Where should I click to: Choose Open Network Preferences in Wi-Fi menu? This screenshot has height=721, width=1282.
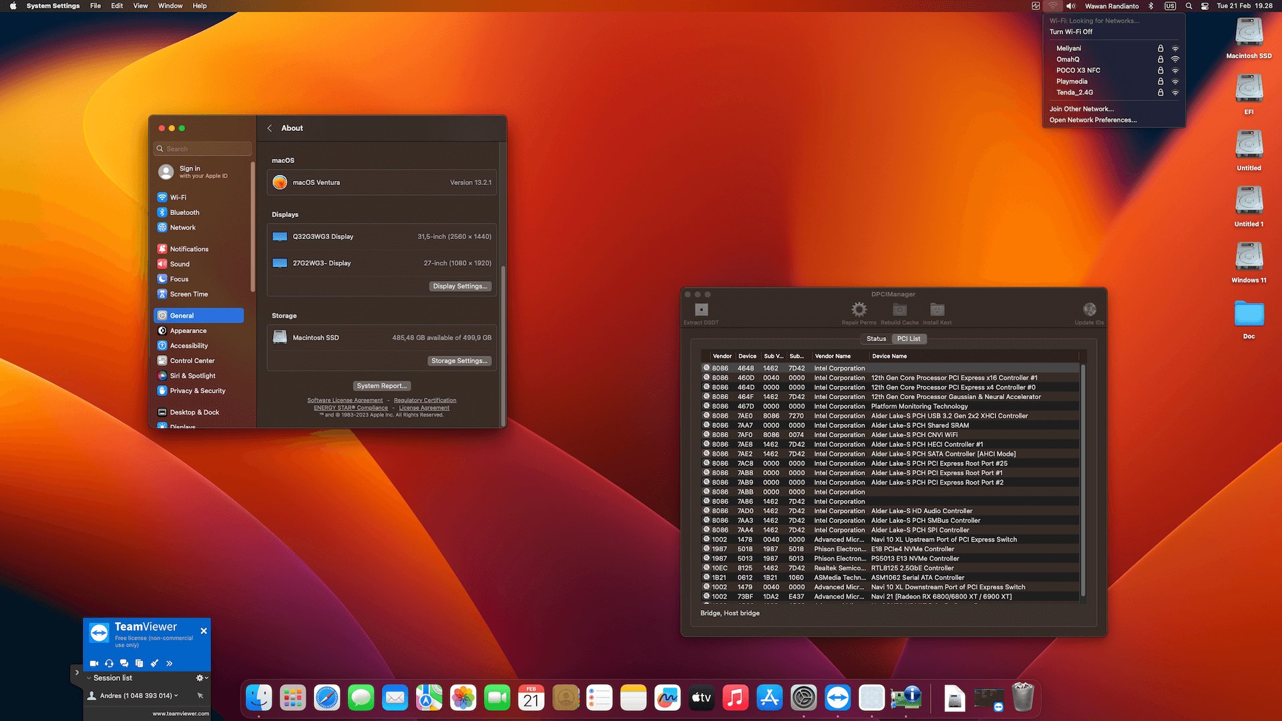[1093, 120]
